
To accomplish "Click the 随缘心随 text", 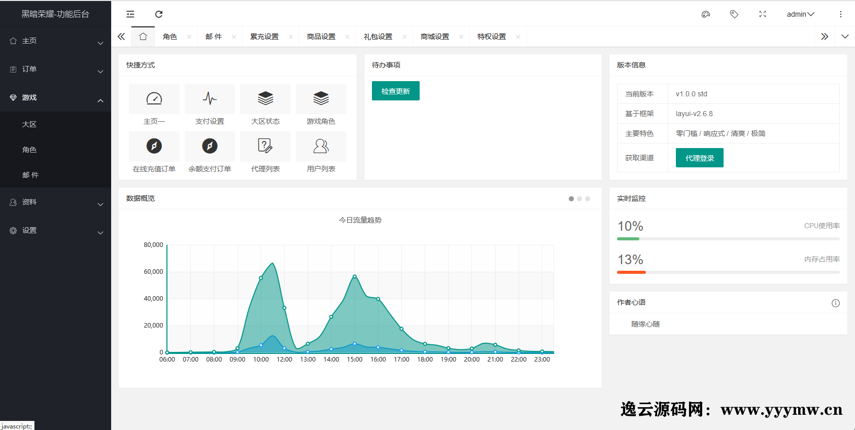I will click(x=645, y=324).
